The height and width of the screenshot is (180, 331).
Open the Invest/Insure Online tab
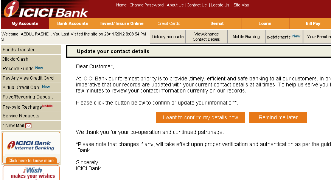pyautogui.click(x=121, y=23)
